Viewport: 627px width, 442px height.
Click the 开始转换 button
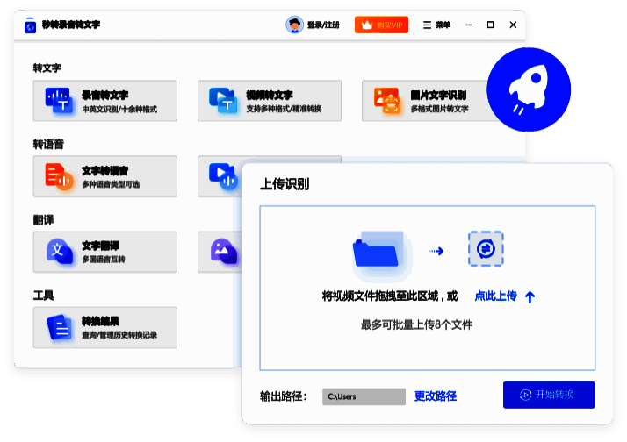point(549,395)
